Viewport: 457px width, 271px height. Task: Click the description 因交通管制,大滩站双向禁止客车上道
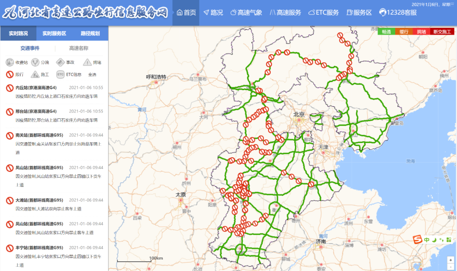[x=48, y=209]
